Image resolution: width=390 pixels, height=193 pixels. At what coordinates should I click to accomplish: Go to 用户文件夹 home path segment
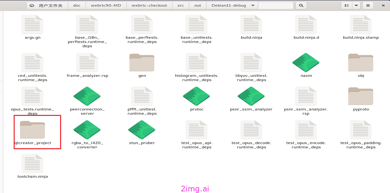(47, 5)
